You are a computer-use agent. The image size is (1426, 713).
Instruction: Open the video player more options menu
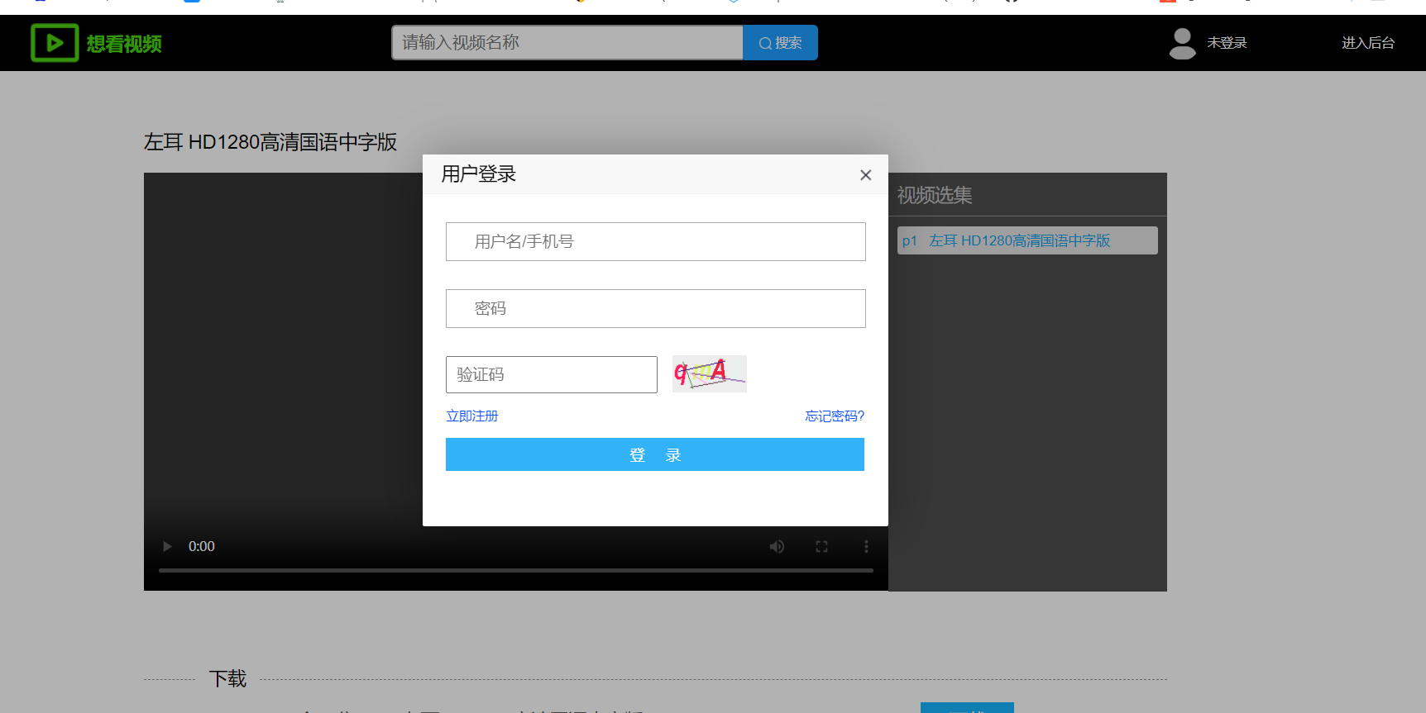pyautogui.click(x=866, y=546)
